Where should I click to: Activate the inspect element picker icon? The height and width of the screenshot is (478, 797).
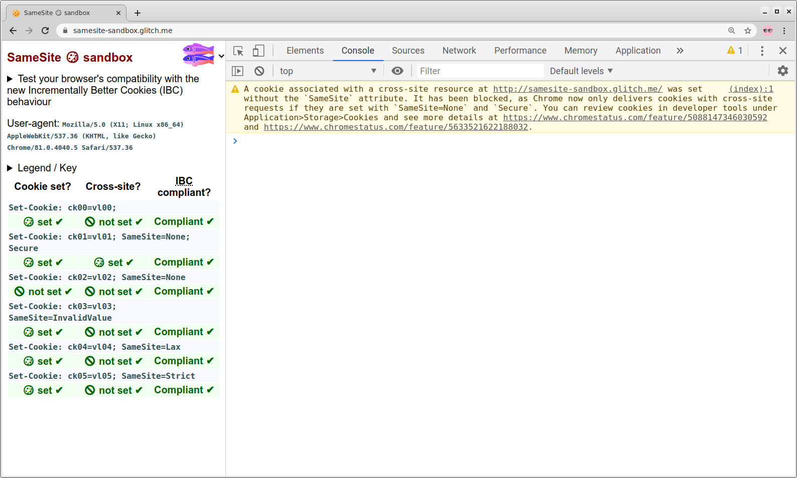(238, 51)
